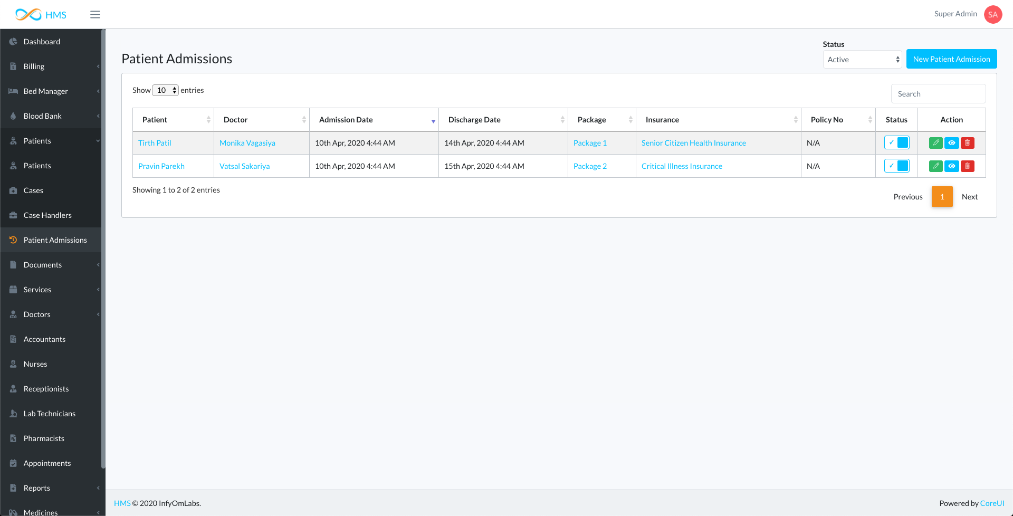Click the green edit icon for Tirth Patil
1013x516 pixels.
935,143
